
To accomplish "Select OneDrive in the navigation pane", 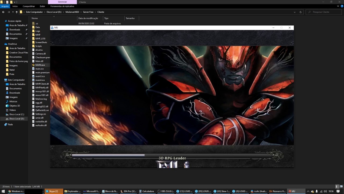I will (x=12, y=44).
